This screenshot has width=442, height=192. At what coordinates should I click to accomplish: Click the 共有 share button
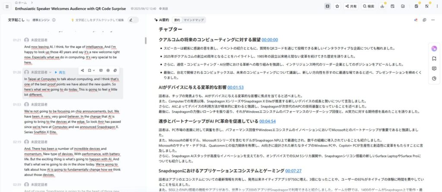[x=351, y=6]
